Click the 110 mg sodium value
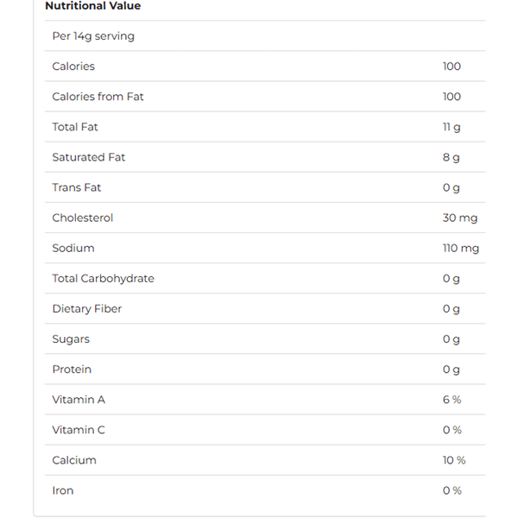518x518 pixels. tap(460, 248)
